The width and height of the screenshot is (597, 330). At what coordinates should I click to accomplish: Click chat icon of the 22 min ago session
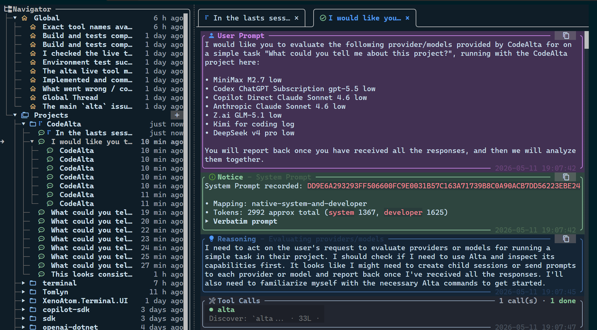41,230
